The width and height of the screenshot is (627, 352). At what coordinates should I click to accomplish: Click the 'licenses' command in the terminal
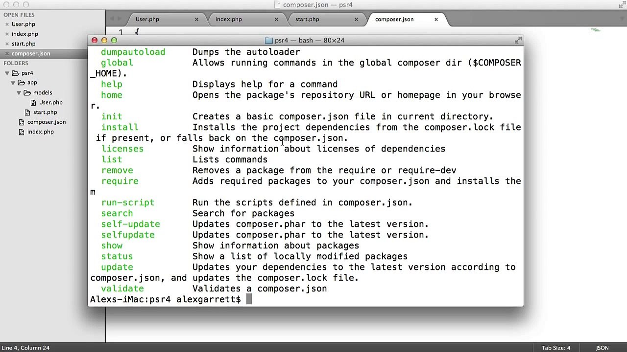[x=122, y=149]
